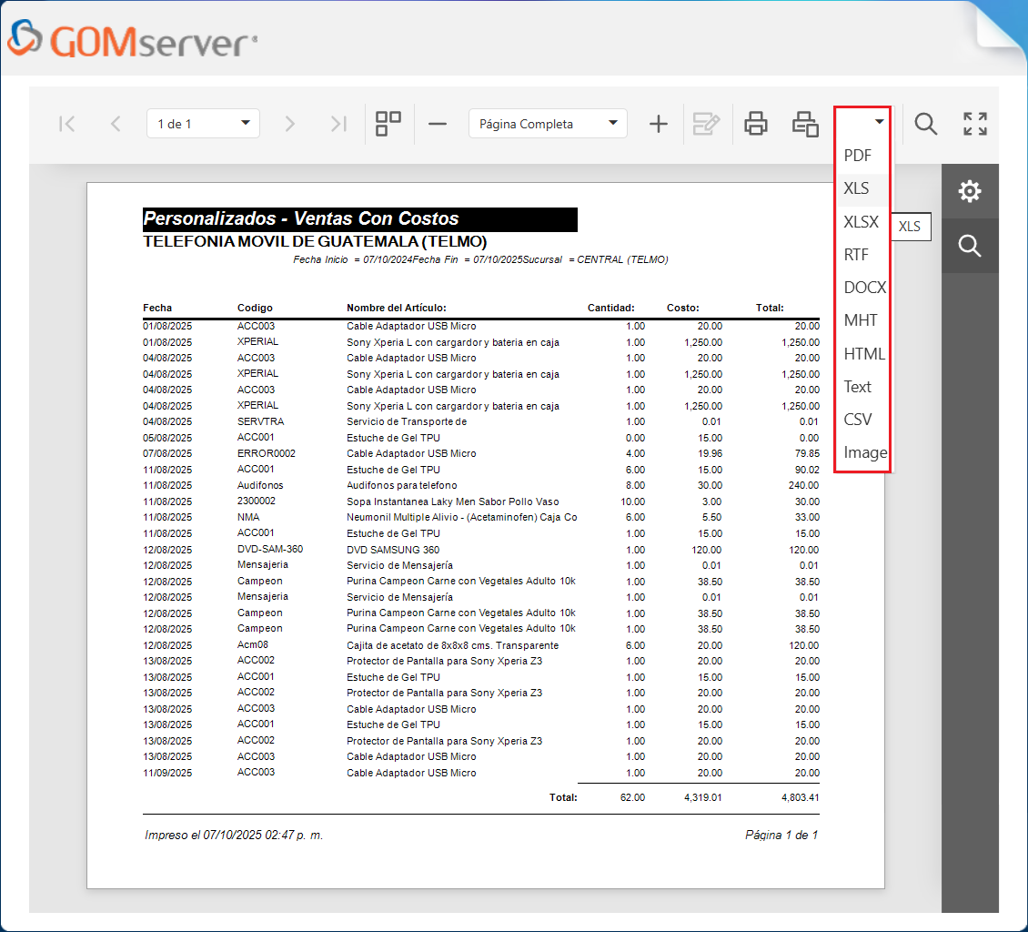The image size is (1028, 932).
Task: Enter full screen mode via the expand icon
Action: [x=973, y=123]
